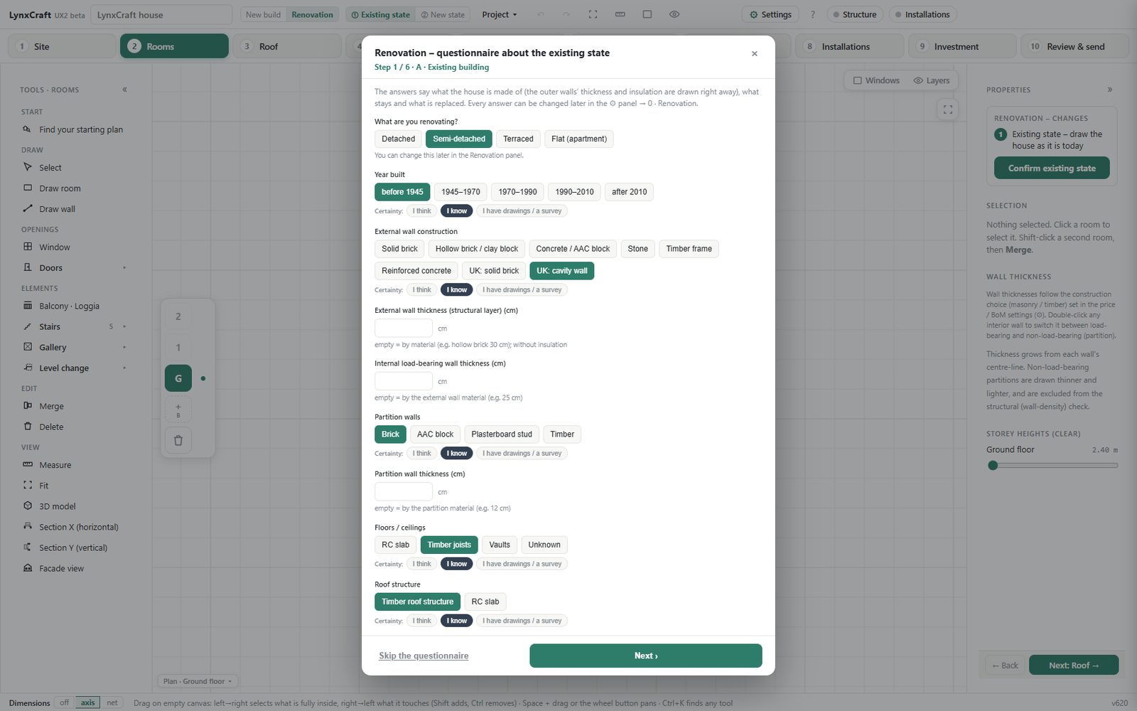1137x711 pixels.
Task: Skip the questionnaire link
Action: [424, 656]
